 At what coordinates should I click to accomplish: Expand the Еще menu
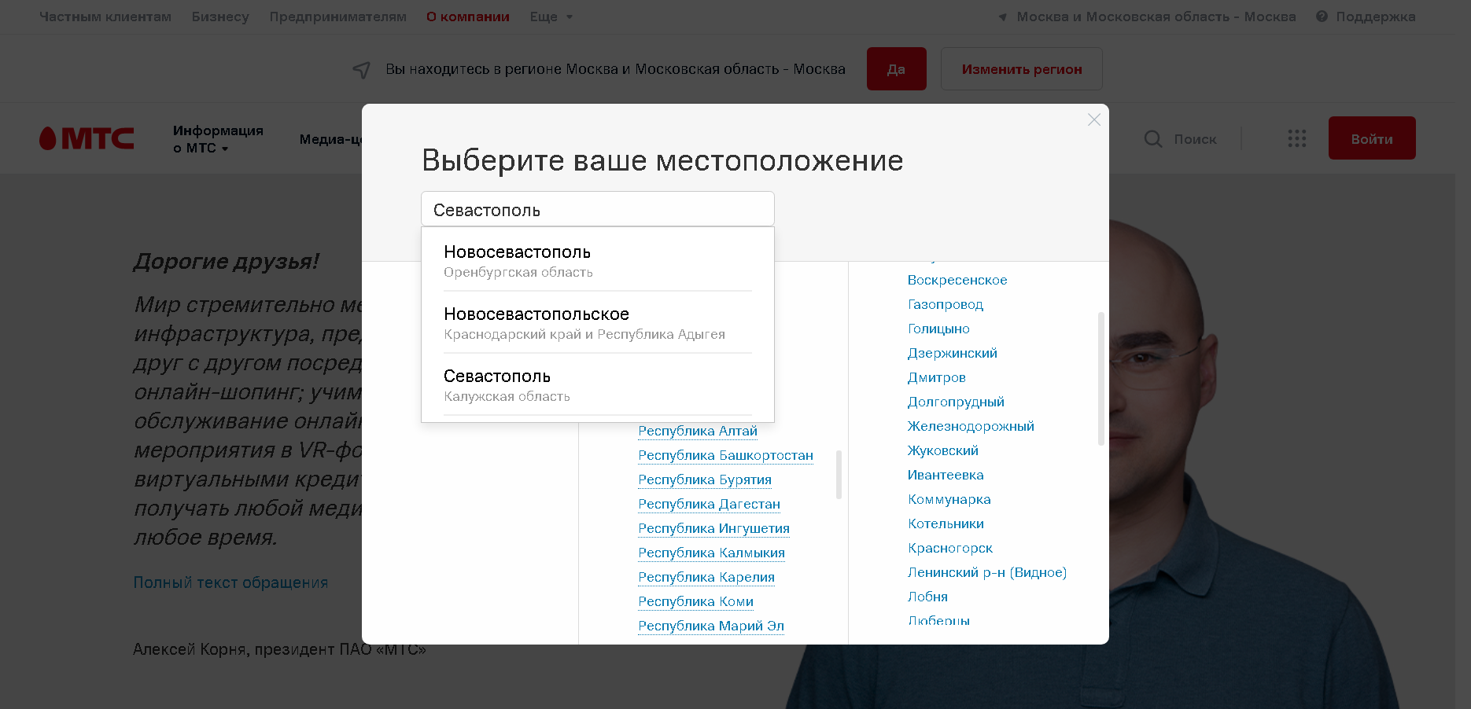pyautogui.click(x=551, y=17)
